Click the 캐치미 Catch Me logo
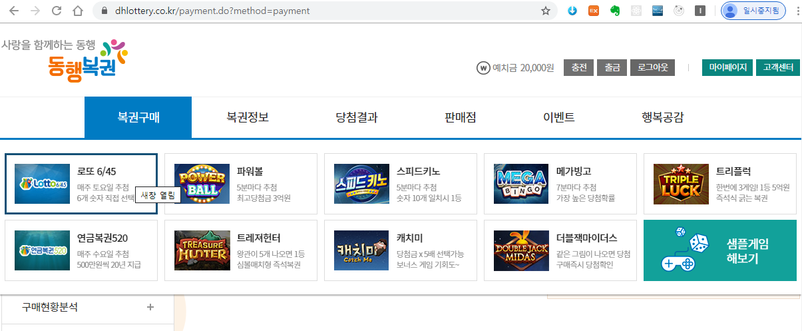Image resolution: width=802 pixels, height=331 pixels. (x=361, y=250)
